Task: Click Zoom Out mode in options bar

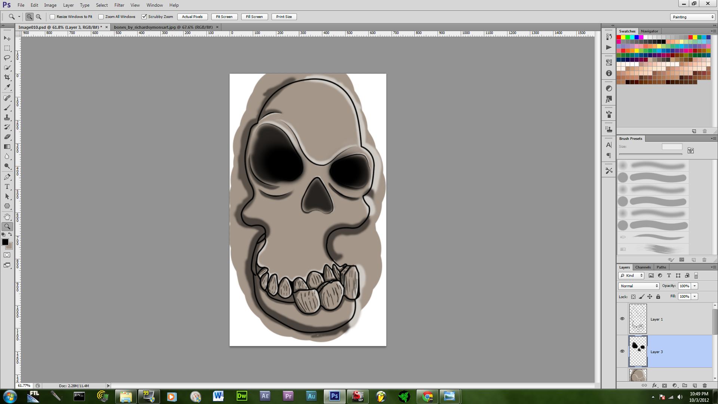Action: (x=38, y=16)
